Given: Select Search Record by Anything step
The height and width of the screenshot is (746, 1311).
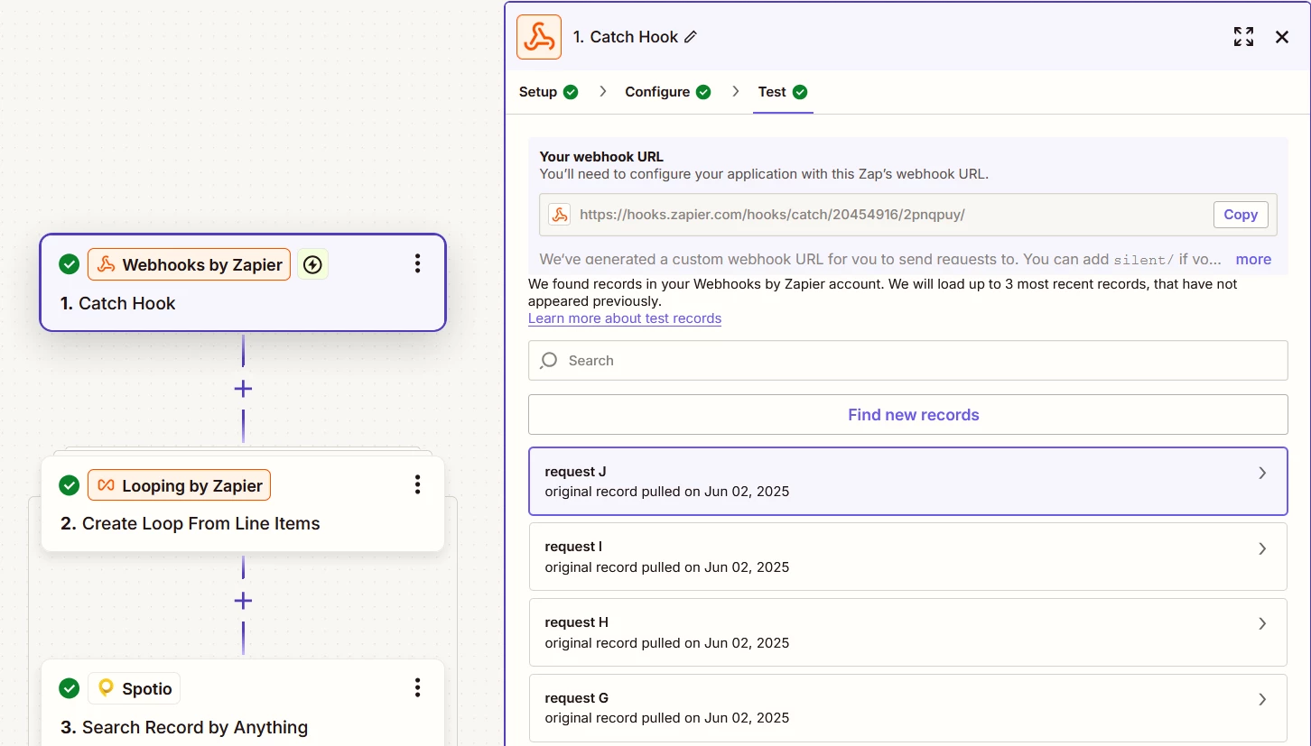Looking at the screenshot, I should [x=243, y=703].
